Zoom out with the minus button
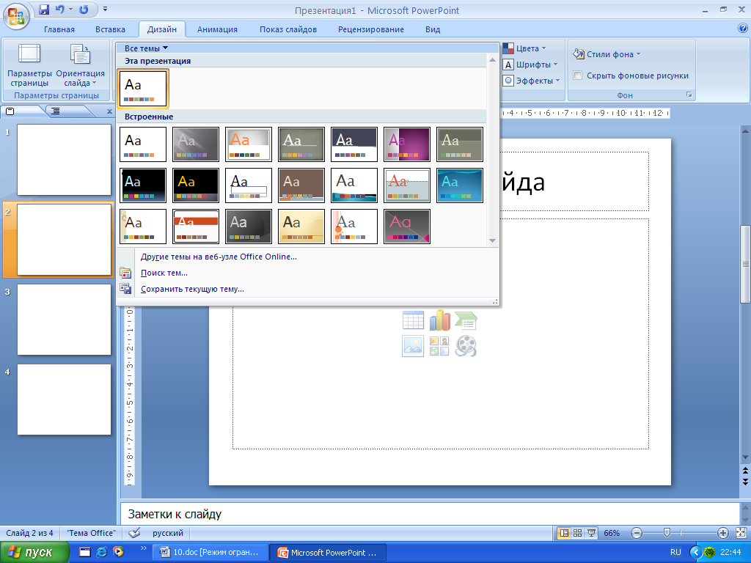751x563 pixels. 636,533
